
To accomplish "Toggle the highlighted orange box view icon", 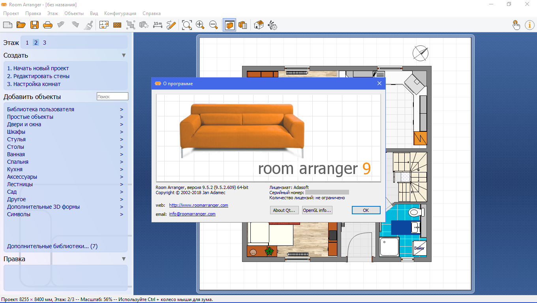I will pyautogui.click(x=229, y=25).
